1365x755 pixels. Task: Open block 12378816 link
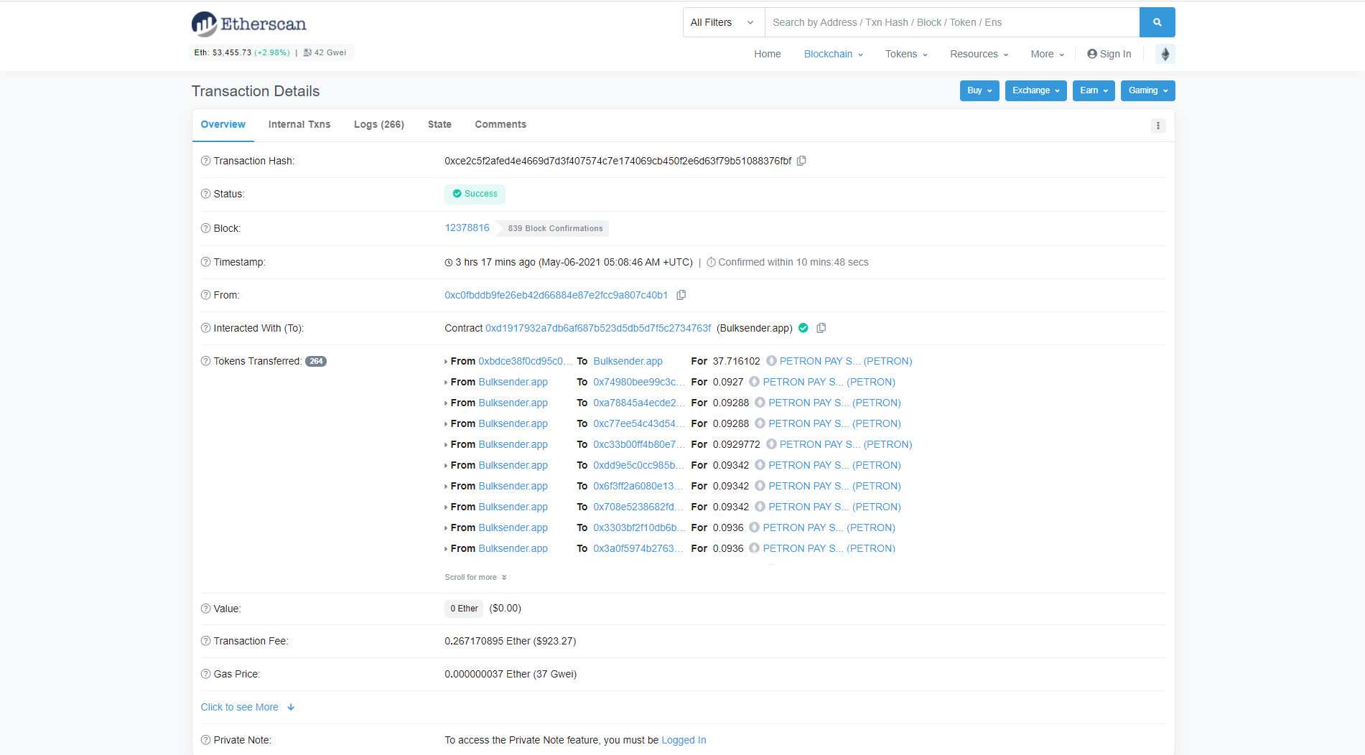(467, 228)
